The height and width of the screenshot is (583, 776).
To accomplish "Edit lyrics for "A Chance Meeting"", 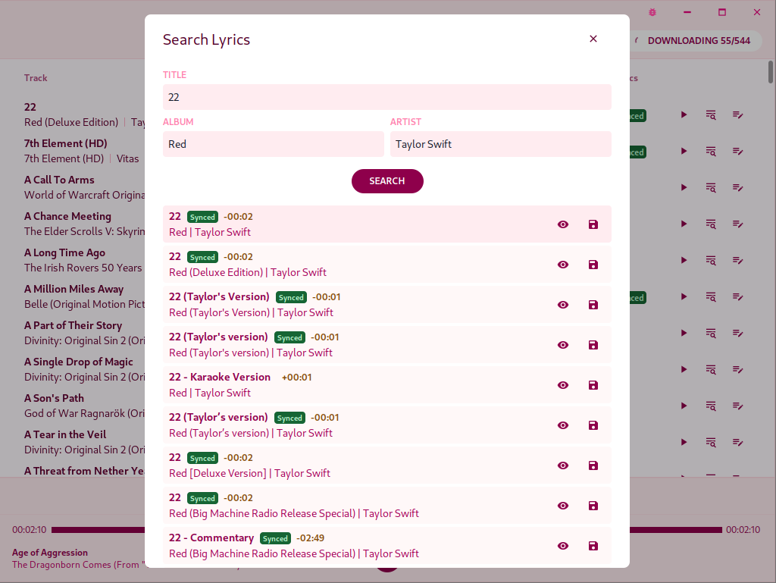I will [x=737, y=224].
